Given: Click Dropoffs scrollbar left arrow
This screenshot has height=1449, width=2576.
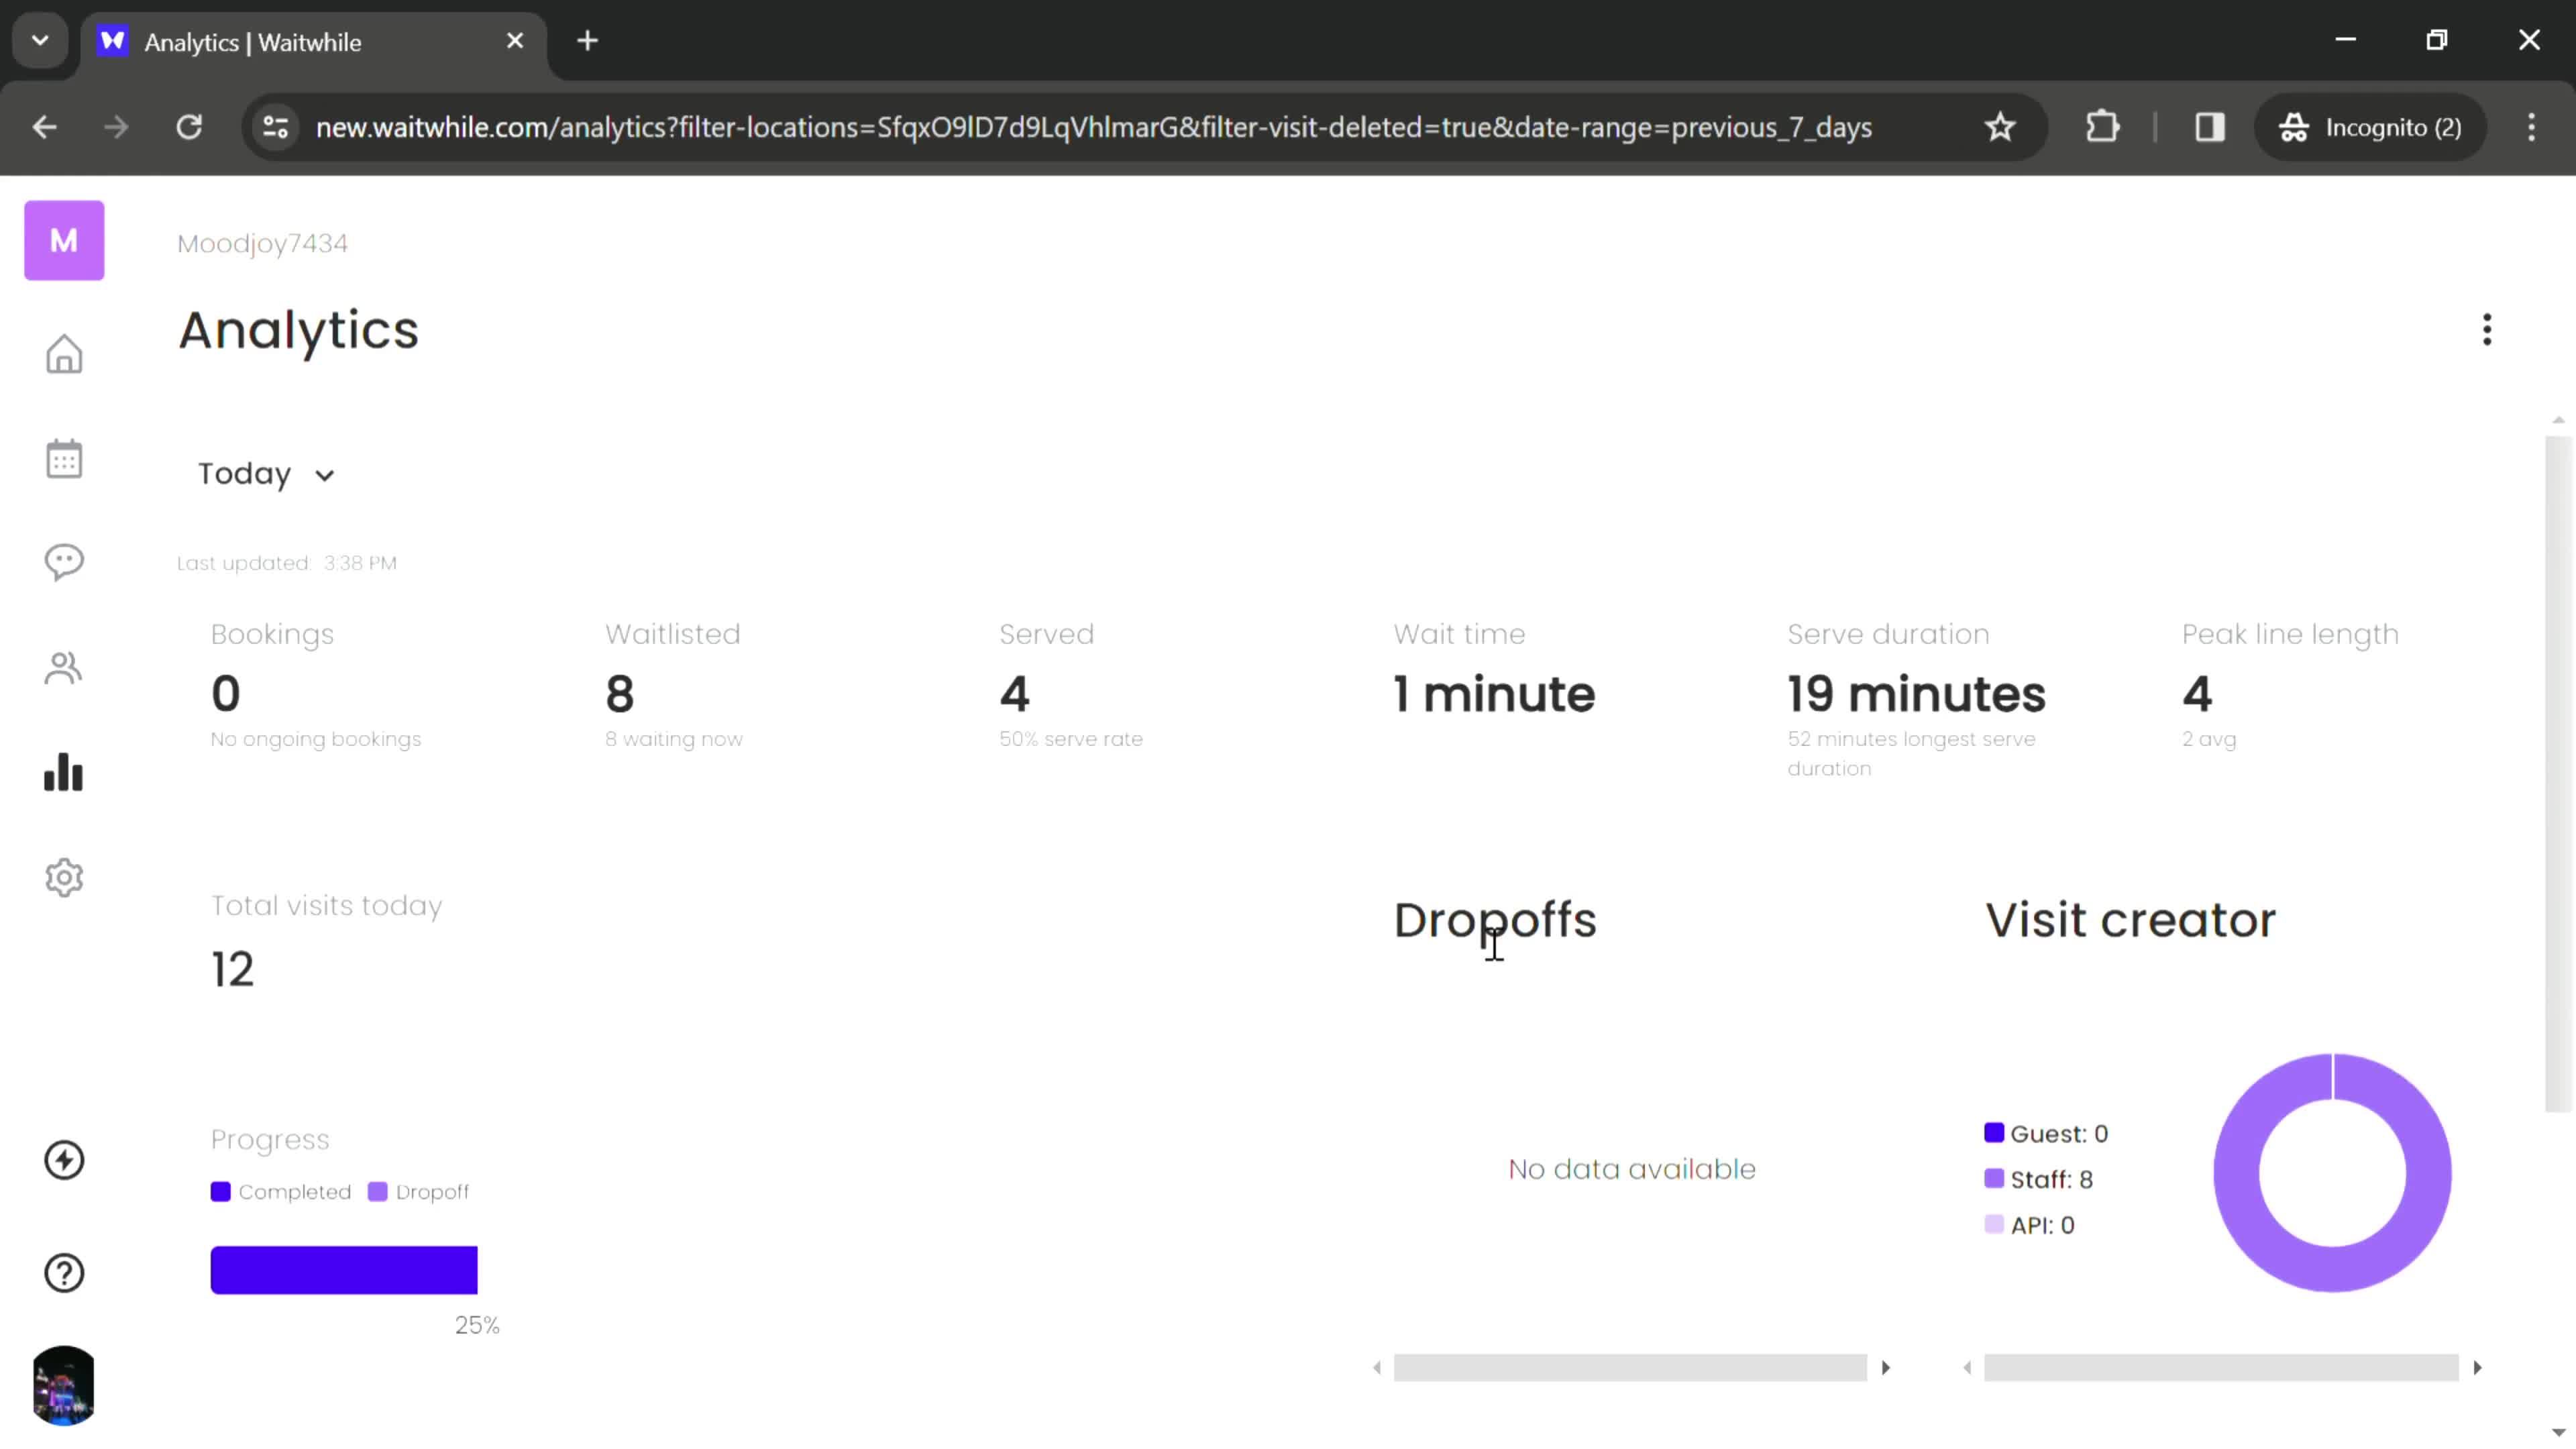Looking at the screenshot, I should pyautogui.click(x=1377, y=1368).
